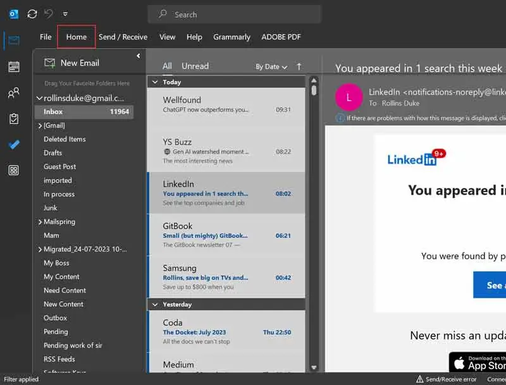Viewport: 506px width, 385px height.
Task: Collapse the Today message group
Action: (155, 82)
